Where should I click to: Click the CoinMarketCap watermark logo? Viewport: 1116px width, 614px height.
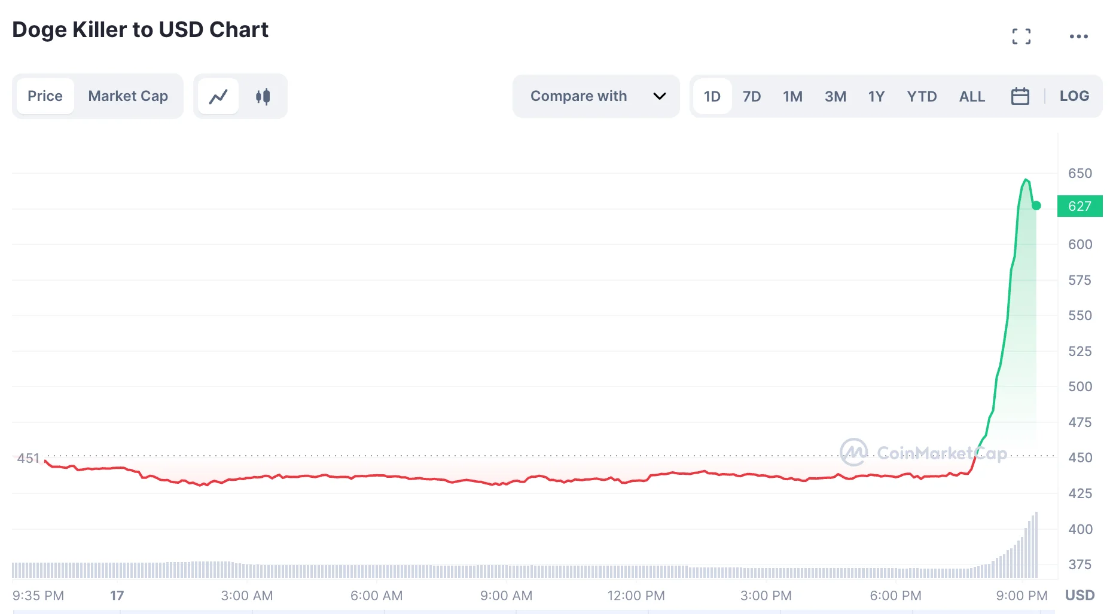(x=853, y=452)
